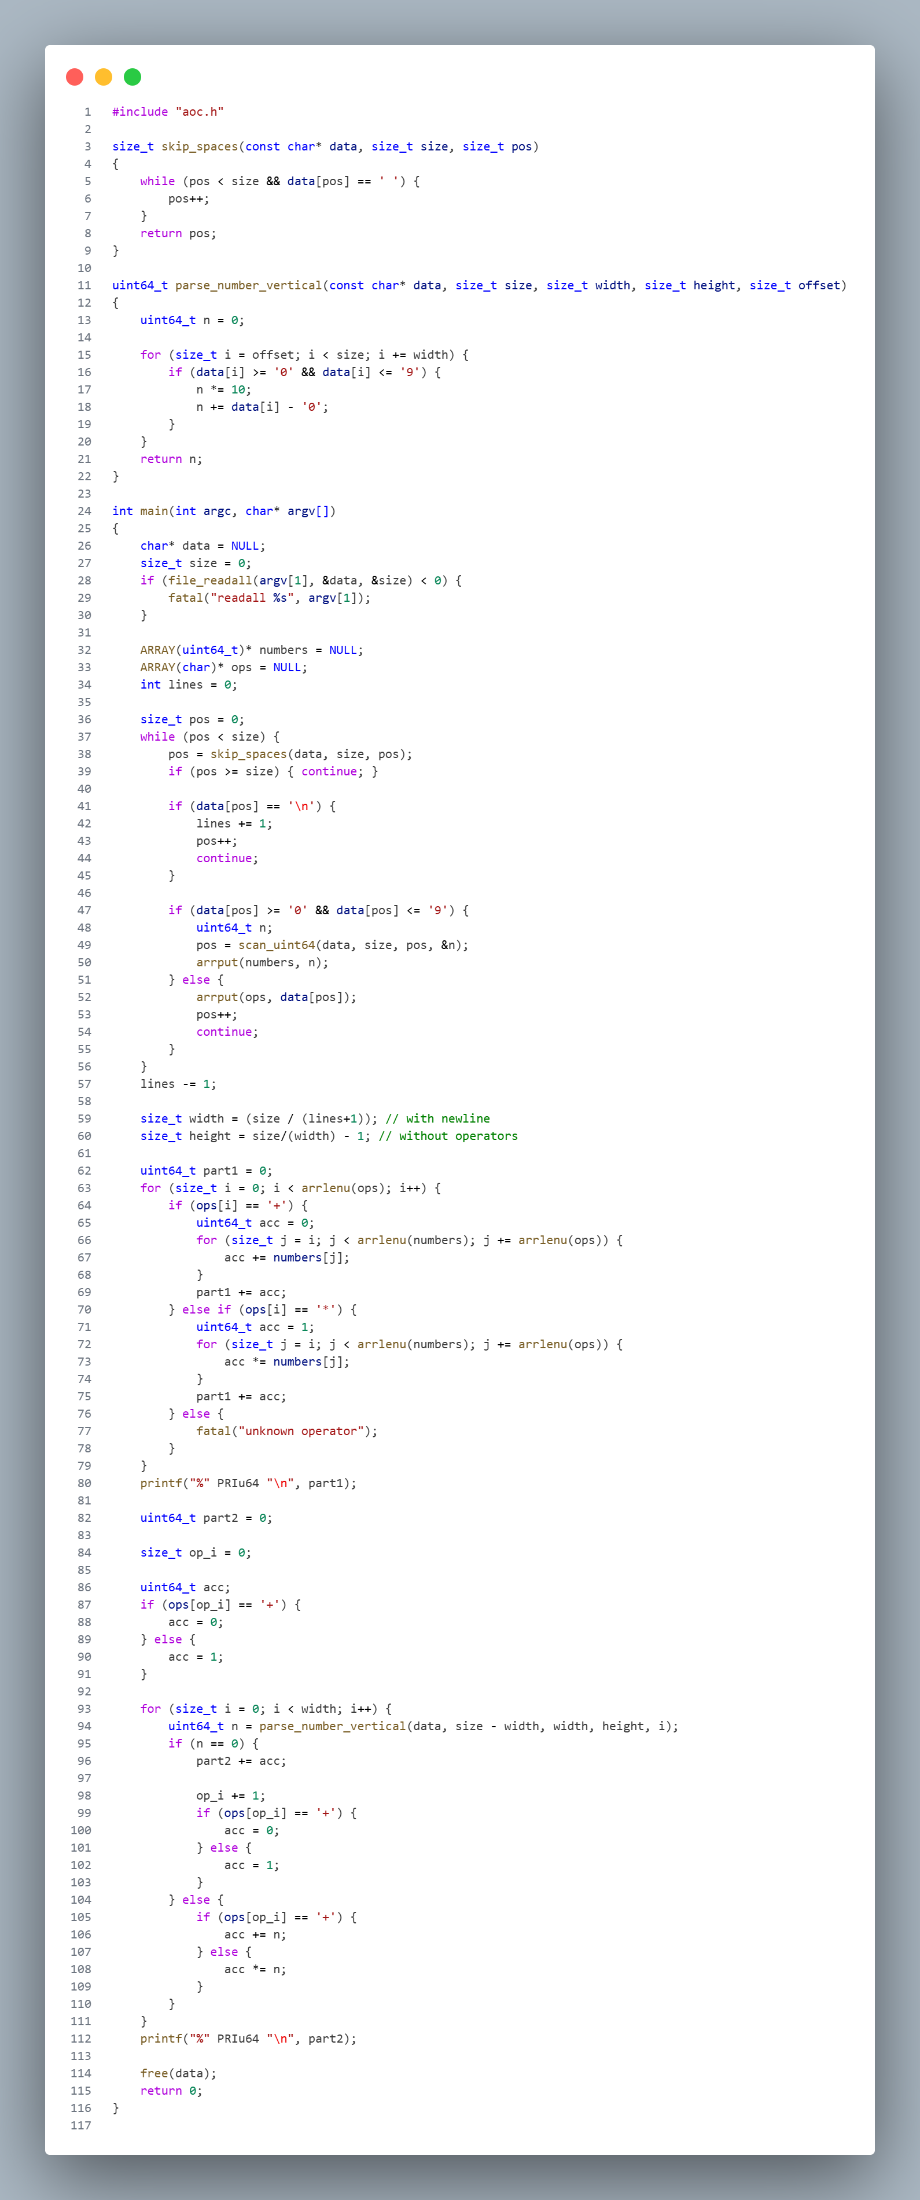Image resolution: width=920 pixels, height=2200 pixels.
Task: Click the 'size_t pos = 0;' declaration
Action: point(192,720)
